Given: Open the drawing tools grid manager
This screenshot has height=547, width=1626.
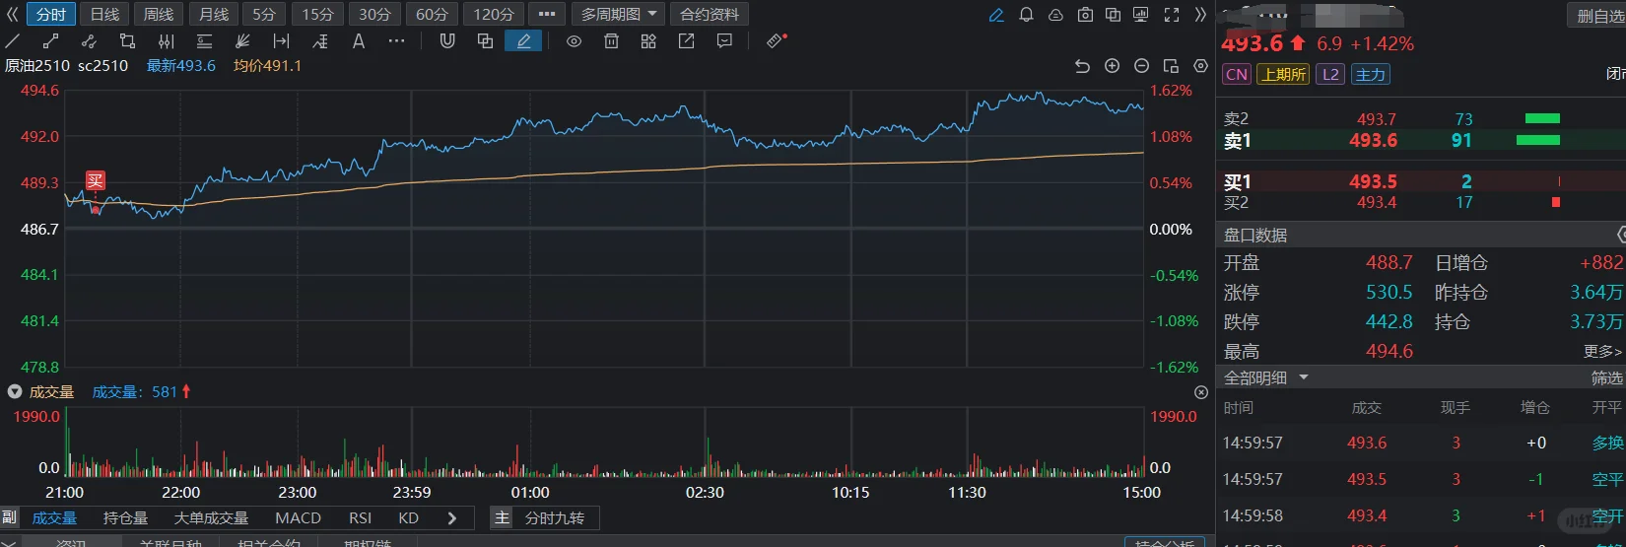Looking at the screenshot, I should coord(648,41).
